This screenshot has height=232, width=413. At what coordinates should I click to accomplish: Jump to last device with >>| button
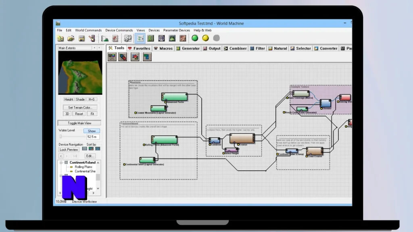pyautogui.click(x=75, y=156)
